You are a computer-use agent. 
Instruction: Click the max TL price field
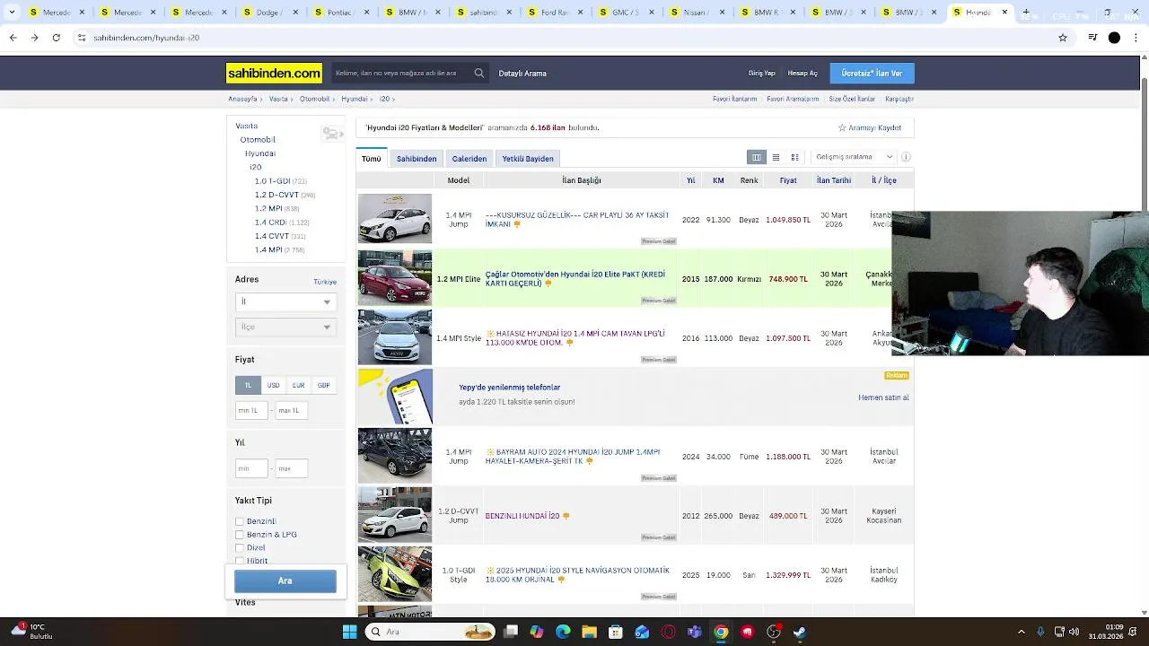click(x=291, y=410)
